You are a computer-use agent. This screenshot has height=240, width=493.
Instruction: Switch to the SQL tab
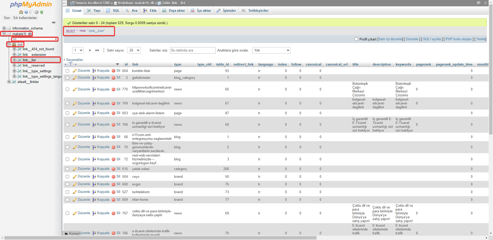pyautogui.click(x=113, y=11)
